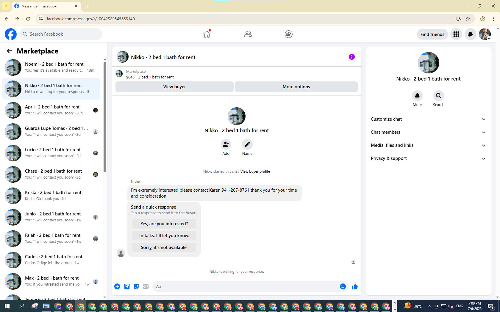500x312 pixels.
Task: Add people to the chat
Action: tap(226, 144)
